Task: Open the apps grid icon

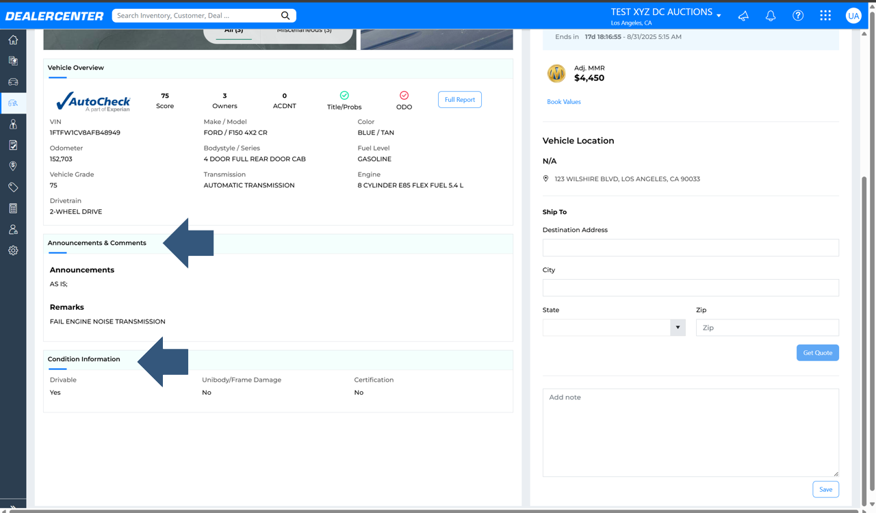Action: 825,15
